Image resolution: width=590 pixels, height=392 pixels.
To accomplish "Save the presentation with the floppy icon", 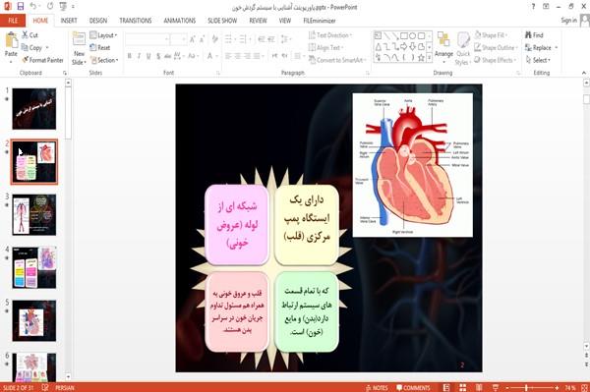I will [x=21, y=7].
